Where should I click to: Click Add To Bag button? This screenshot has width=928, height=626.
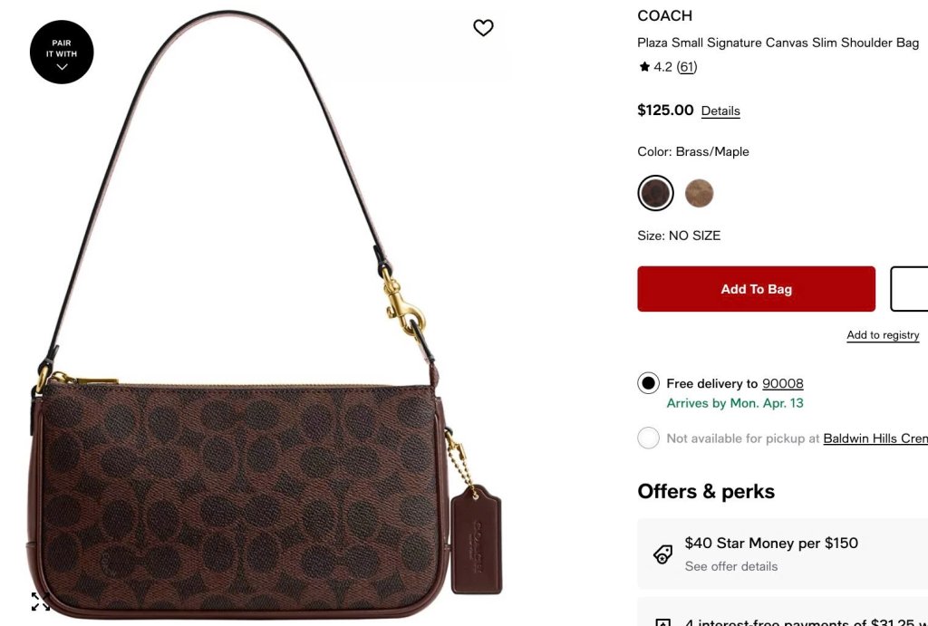[x=756, y=289]
